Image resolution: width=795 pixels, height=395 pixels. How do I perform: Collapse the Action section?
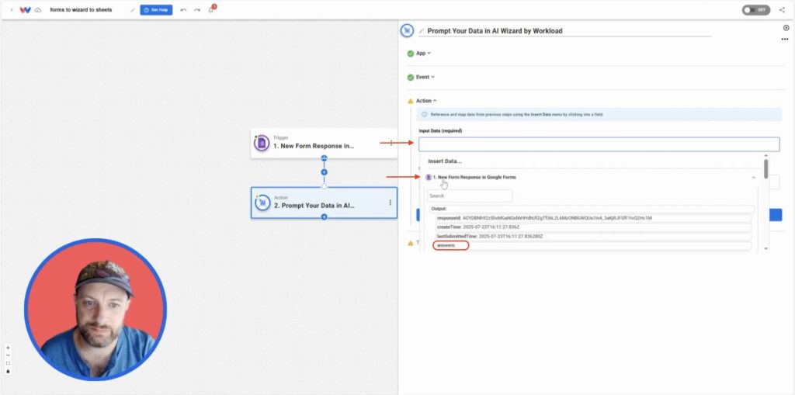click(x=426, y=101)
